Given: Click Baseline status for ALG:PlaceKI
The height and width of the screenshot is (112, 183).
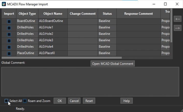Looking at the screenshot, I should [x=107, y=53].
